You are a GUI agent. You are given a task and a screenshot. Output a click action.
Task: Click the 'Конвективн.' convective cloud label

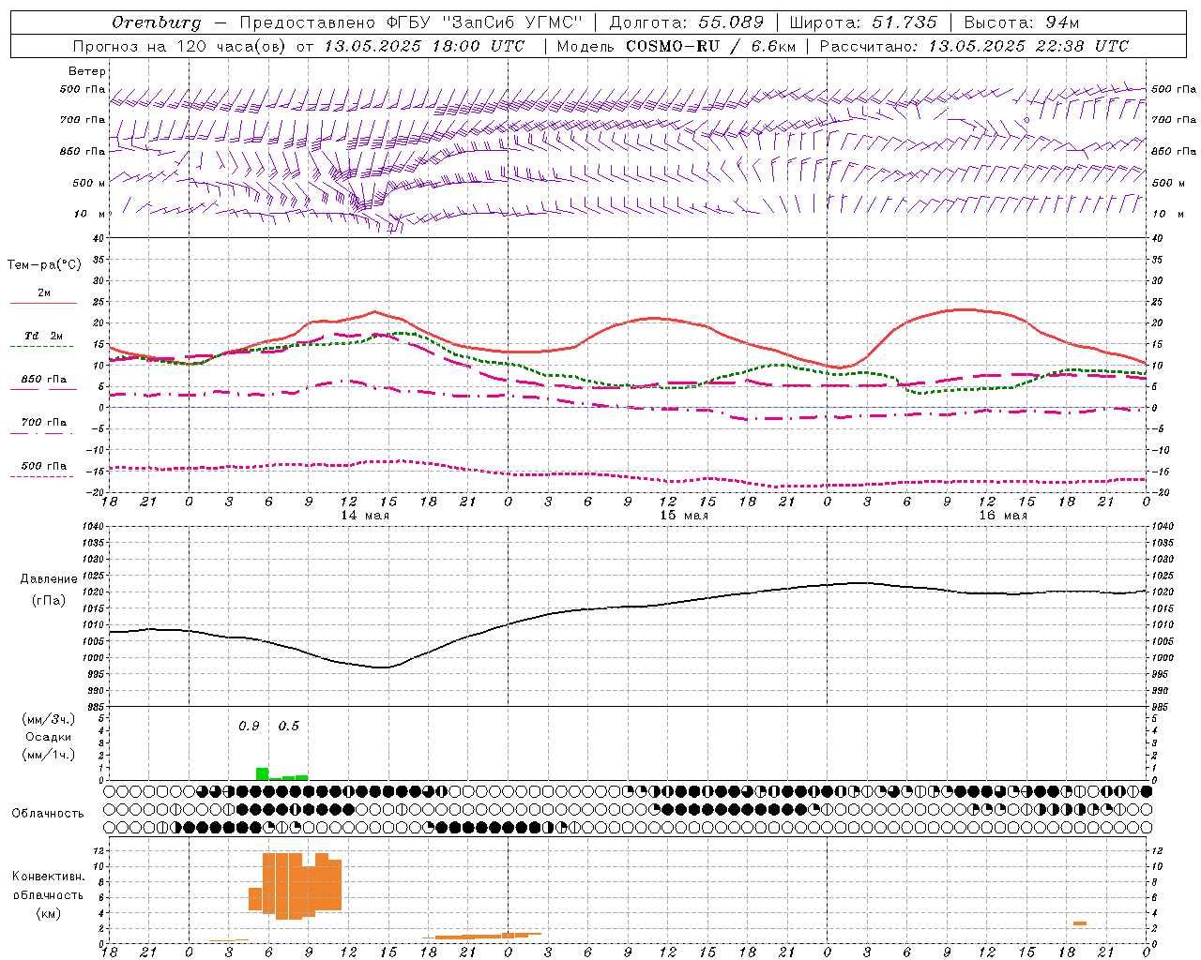click(x=48, y=877)
